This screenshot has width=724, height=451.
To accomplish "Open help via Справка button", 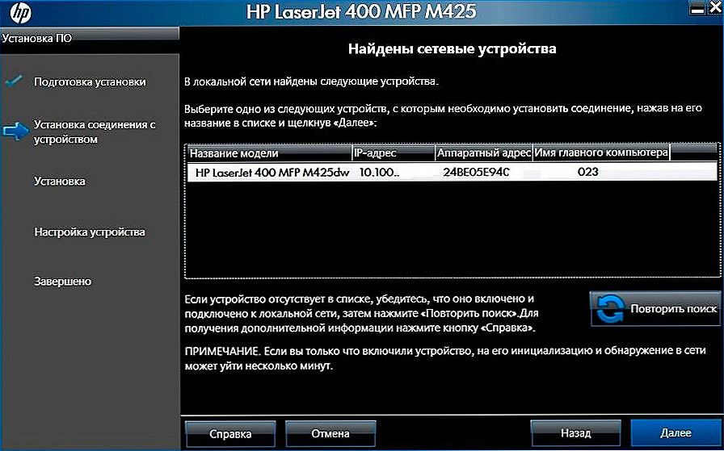I will (230, 434).
